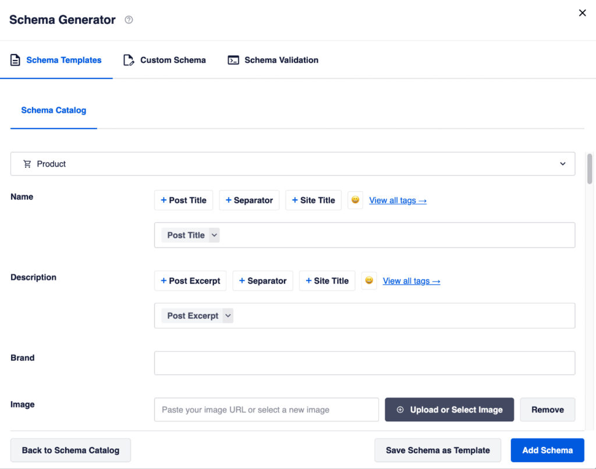Click into the Brand text field
This screenshot has height=469, width=596.
point(364,363)
